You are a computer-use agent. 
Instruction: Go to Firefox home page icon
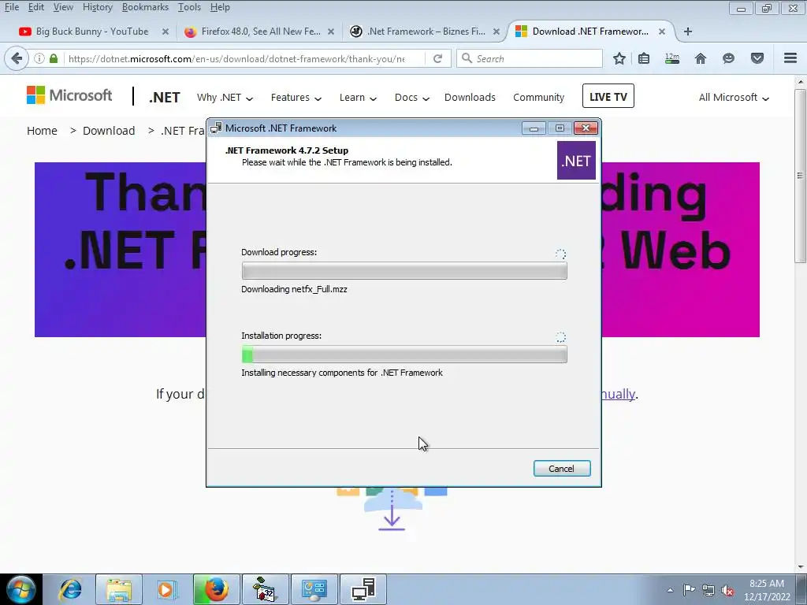click(x=701, y=58)
